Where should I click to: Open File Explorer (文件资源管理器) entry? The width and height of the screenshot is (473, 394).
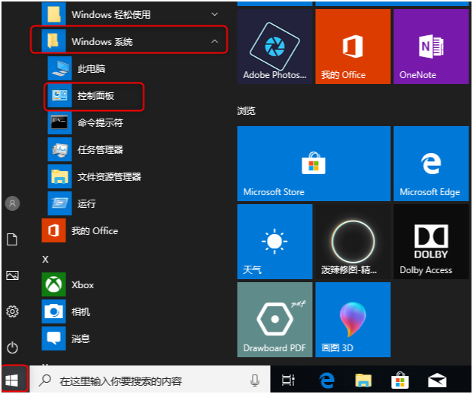click(x=108, y=176)
